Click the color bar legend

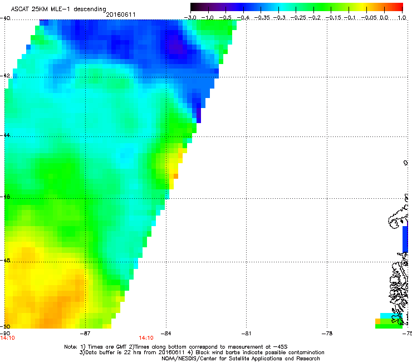(x=296, y=7)
